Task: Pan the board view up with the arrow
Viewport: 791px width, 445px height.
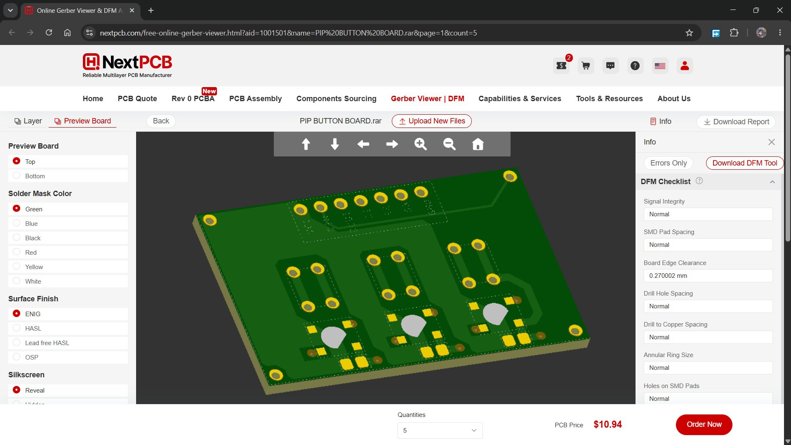Action: tap(306, 144)
